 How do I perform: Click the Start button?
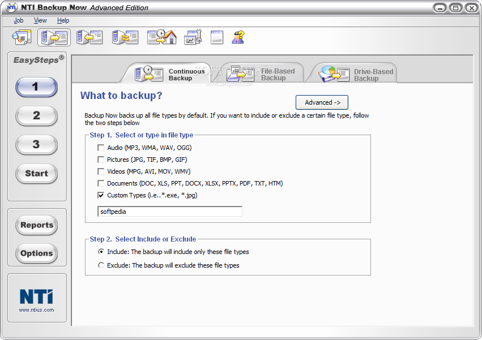[36, 174]
